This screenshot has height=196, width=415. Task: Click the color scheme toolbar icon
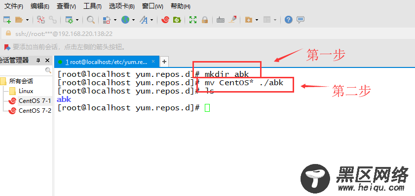[x=107, y=20]
